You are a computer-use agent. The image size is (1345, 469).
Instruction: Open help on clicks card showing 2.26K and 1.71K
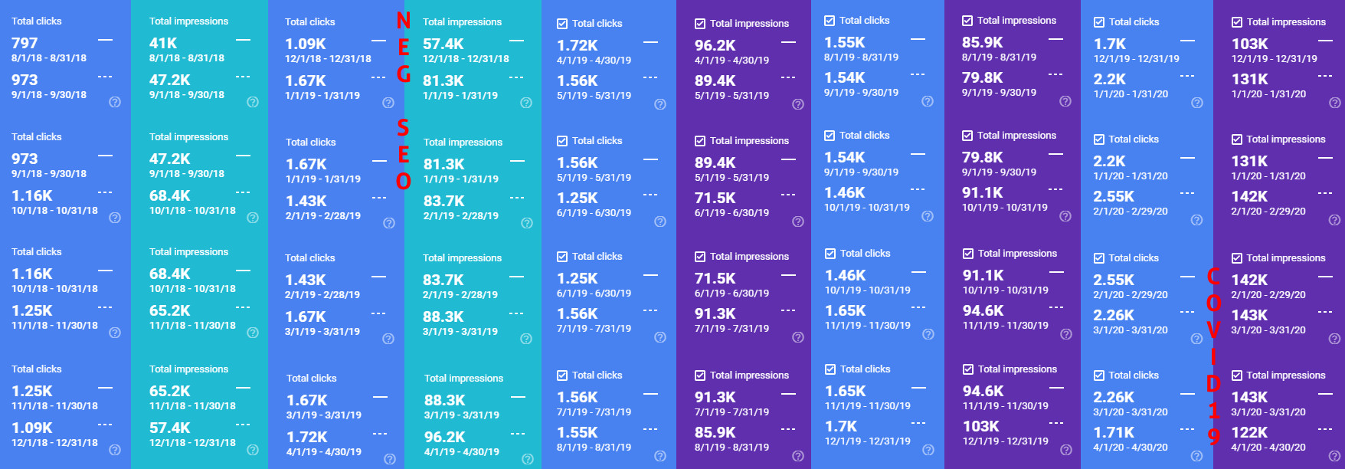(1197, 456)
